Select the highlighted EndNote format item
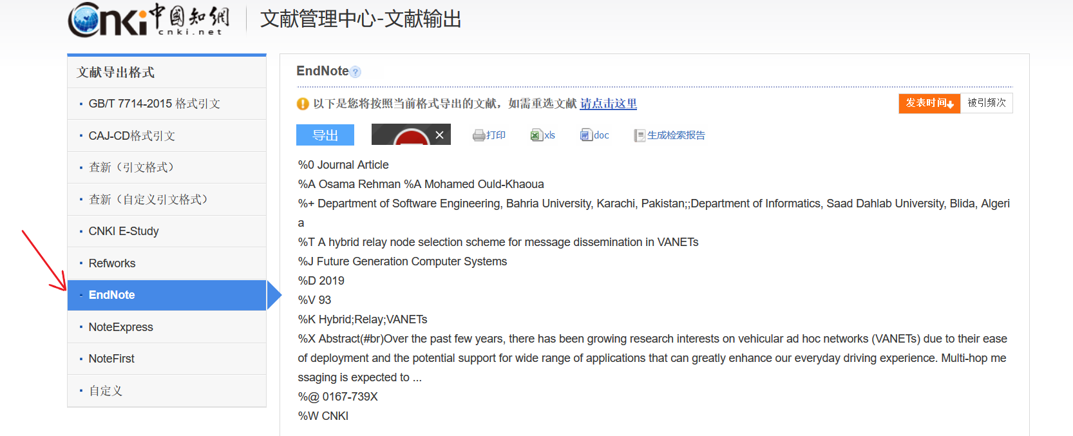This screenshot has height=436, width=1073. [x=167, y=295]
